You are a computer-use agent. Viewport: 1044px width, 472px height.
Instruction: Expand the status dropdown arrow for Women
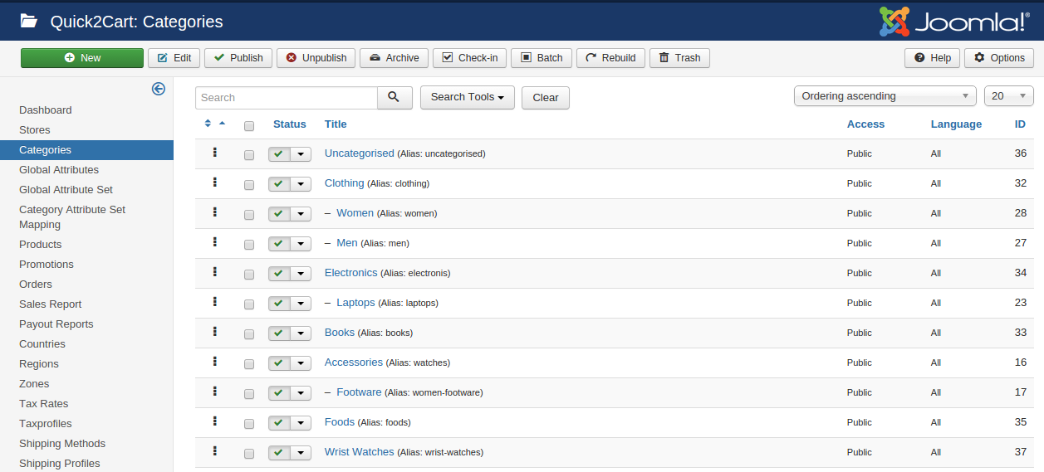(x=301, y=214)
